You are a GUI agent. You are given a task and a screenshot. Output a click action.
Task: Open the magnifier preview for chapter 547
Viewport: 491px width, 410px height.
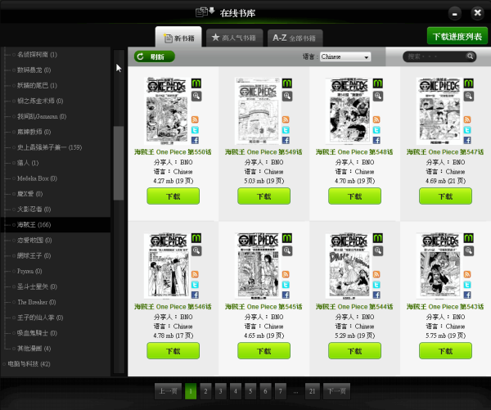pyautogui.click(x=469, y=96)
